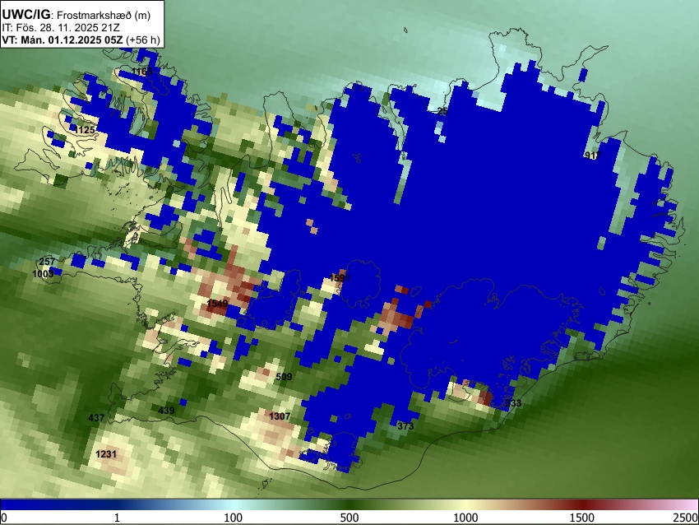Click the VT: Mán. 01.12.2025 05Z line
This screenshot has width=699, height=525.
click(62, 39)
